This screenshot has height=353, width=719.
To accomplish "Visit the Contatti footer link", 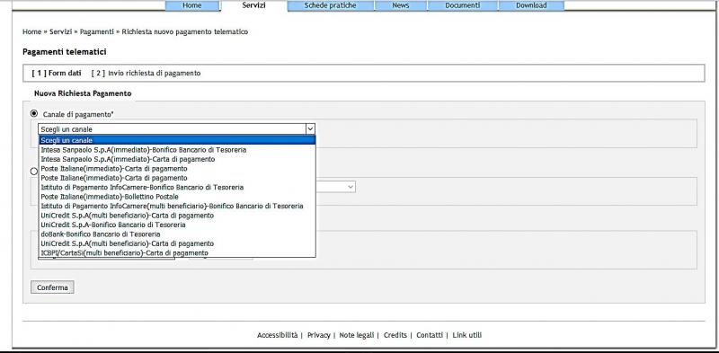I will (x=430, y=335).
